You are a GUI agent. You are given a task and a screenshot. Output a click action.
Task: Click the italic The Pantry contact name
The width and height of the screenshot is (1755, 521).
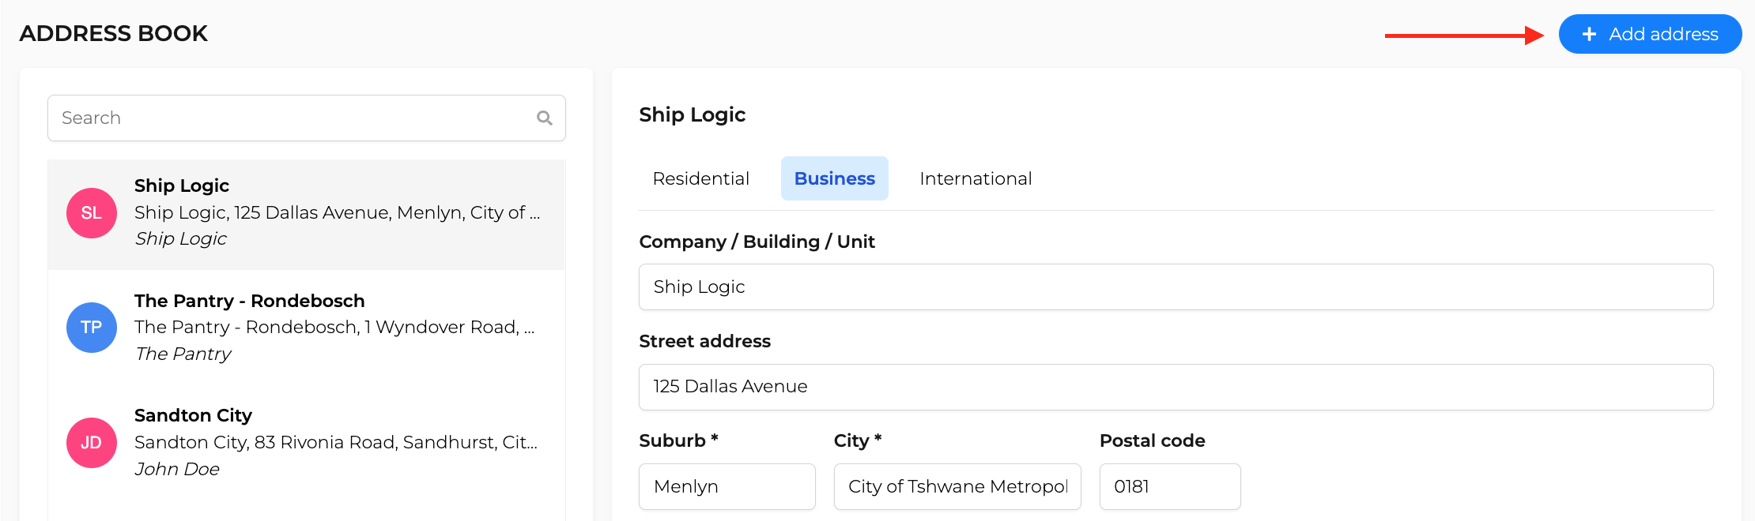(183, 354)
